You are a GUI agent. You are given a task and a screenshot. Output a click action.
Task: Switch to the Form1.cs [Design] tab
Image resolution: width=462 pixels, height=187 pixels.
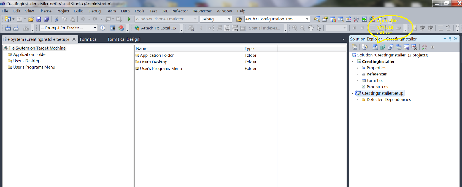124,39
